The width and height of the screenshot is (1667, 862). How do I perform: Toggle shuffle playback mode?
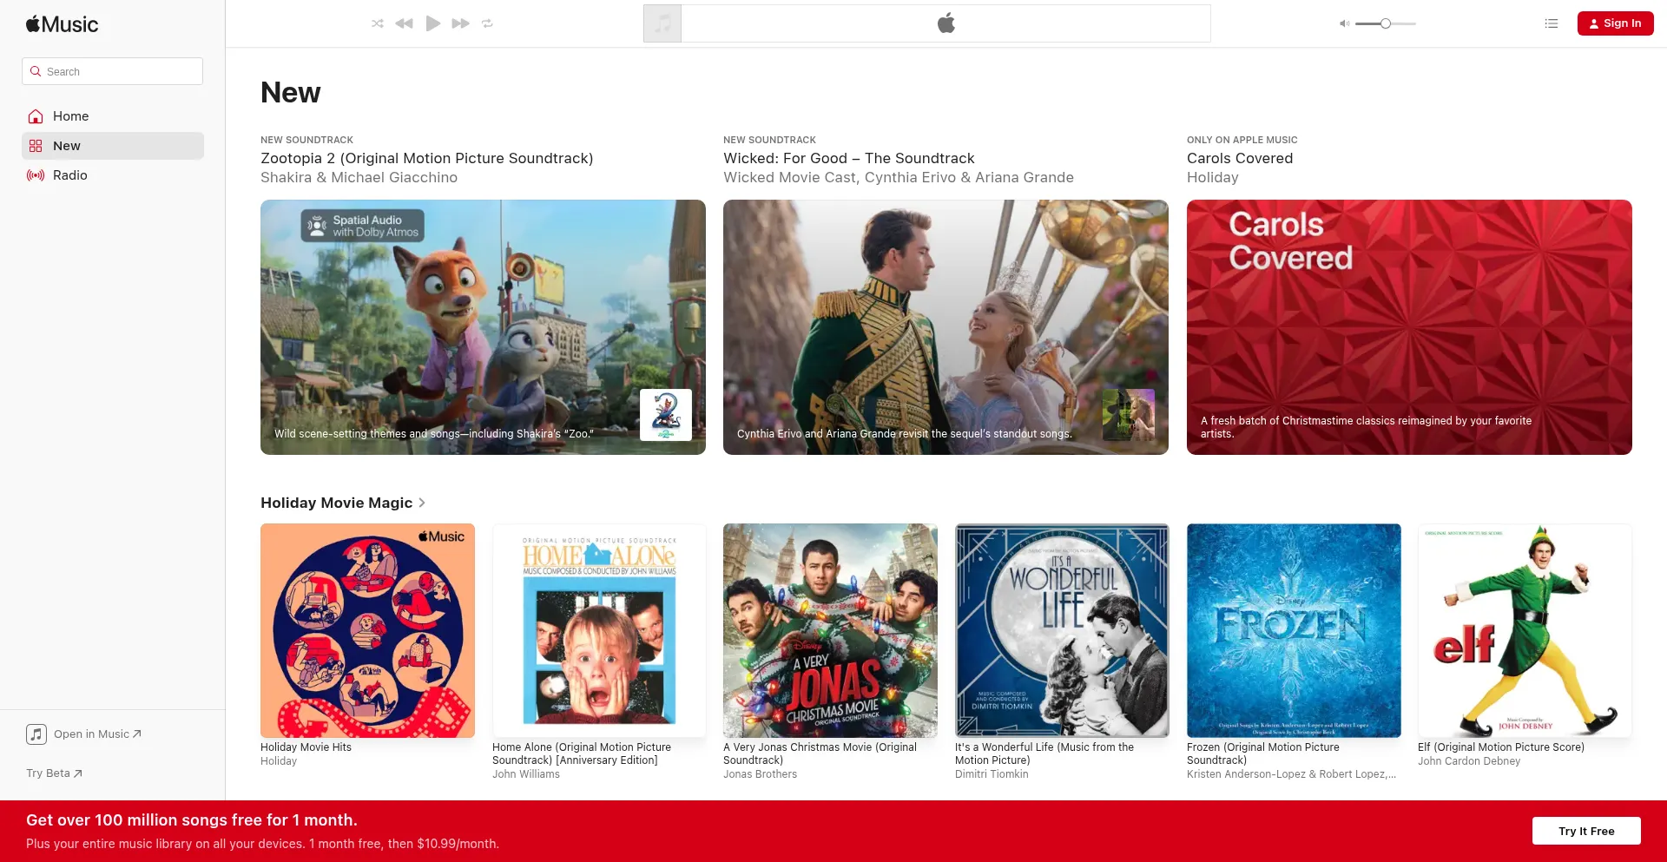point(377,23)
